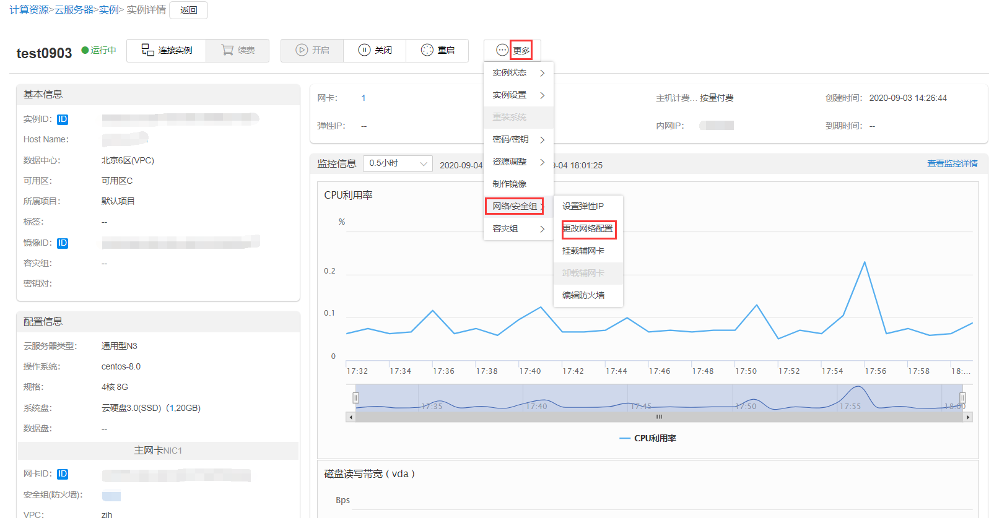
Task: Click the 云服务器 breadcrumb link
Action: (74, 10)
